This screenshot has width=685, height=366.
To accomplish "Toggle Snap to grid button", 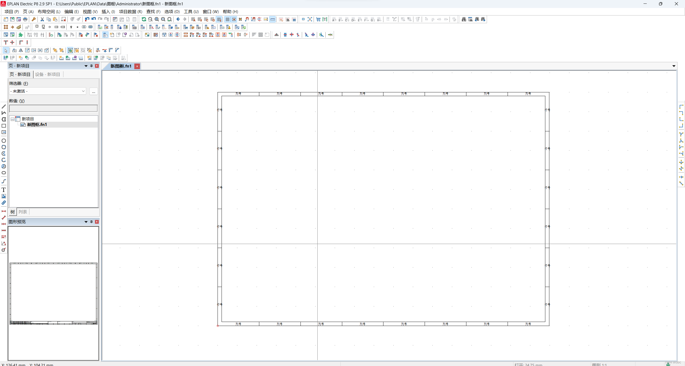I will pos(234,19).
